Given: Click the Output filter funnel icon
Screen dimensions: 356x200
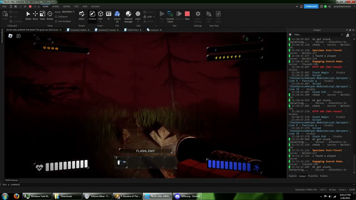Looking at the screenshot, I should [x=290, y=35].
